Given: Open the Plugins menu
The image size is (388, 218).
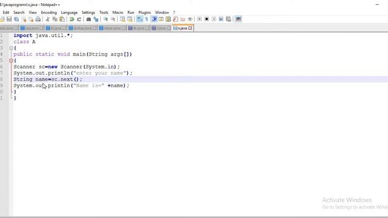Looking at the screenshot, I should 144,12.
